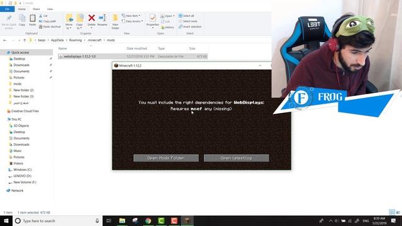
Task: Sort by the Name column header
Action: click(63, 48)
